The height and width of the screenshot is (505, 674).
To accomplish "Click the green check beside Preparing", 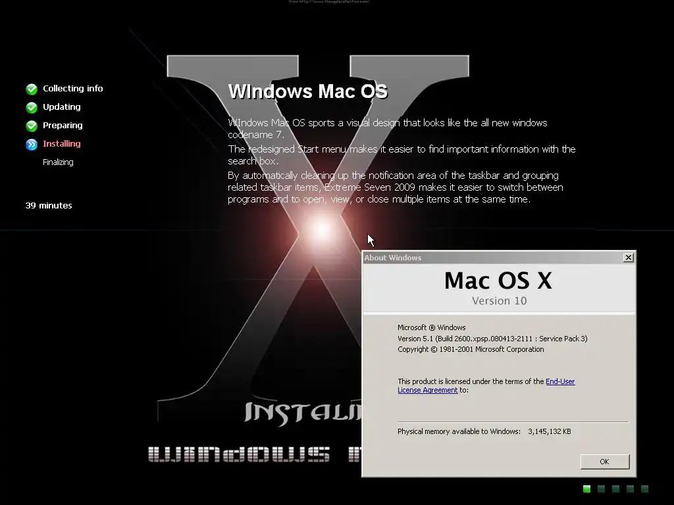I will [32, 126].
